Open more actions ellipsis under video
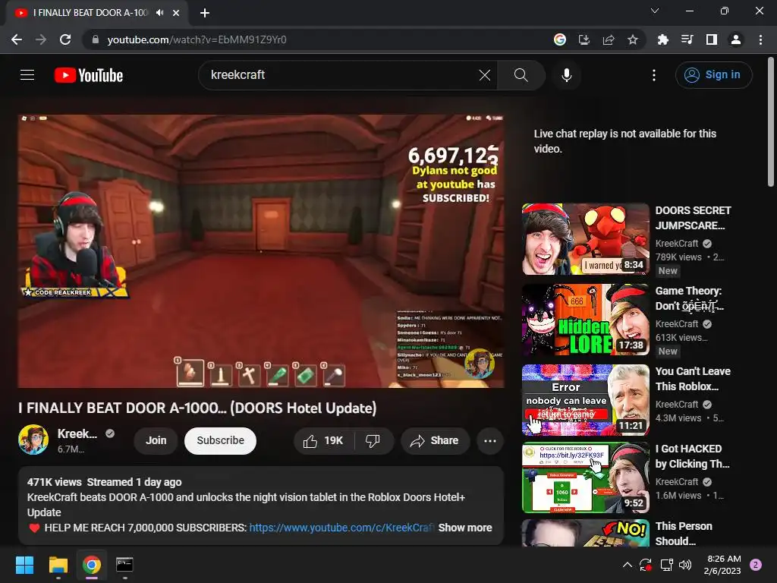Screen dimensions: 777x583 (x=489, y=440)
